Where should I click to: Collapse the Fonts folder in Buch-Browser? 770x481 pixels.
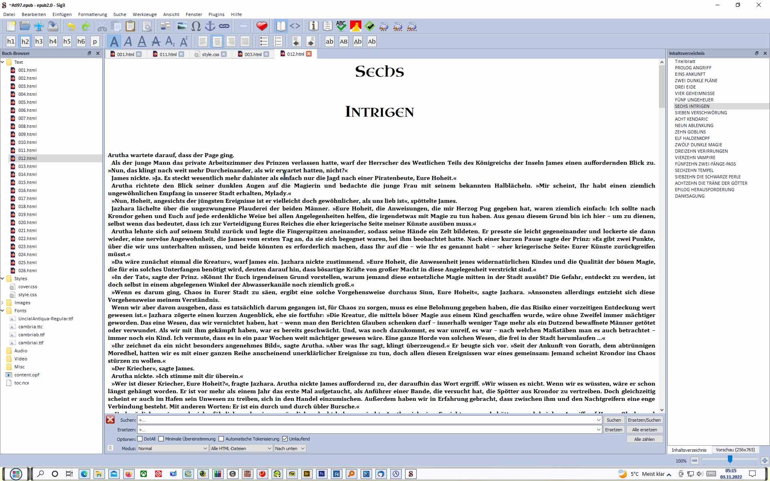coord(3,311)
